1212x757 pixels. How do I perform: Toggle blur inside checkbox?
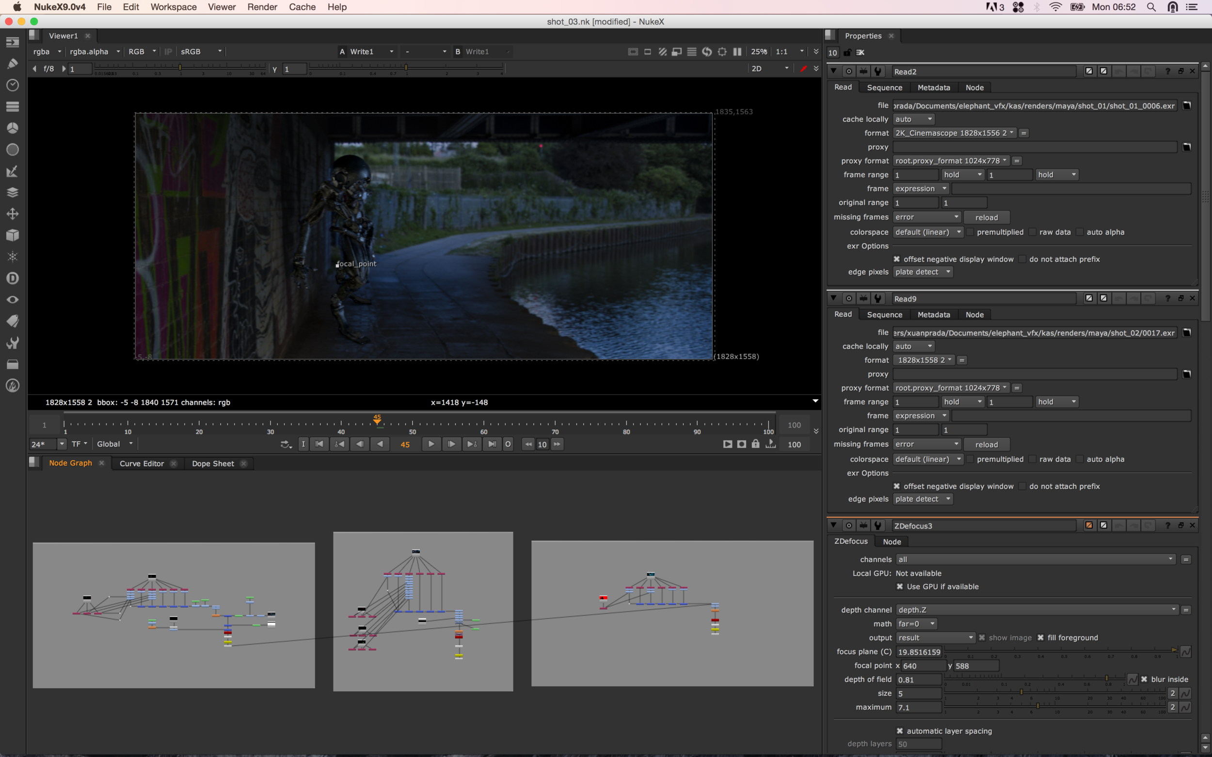click(1144, 680)
